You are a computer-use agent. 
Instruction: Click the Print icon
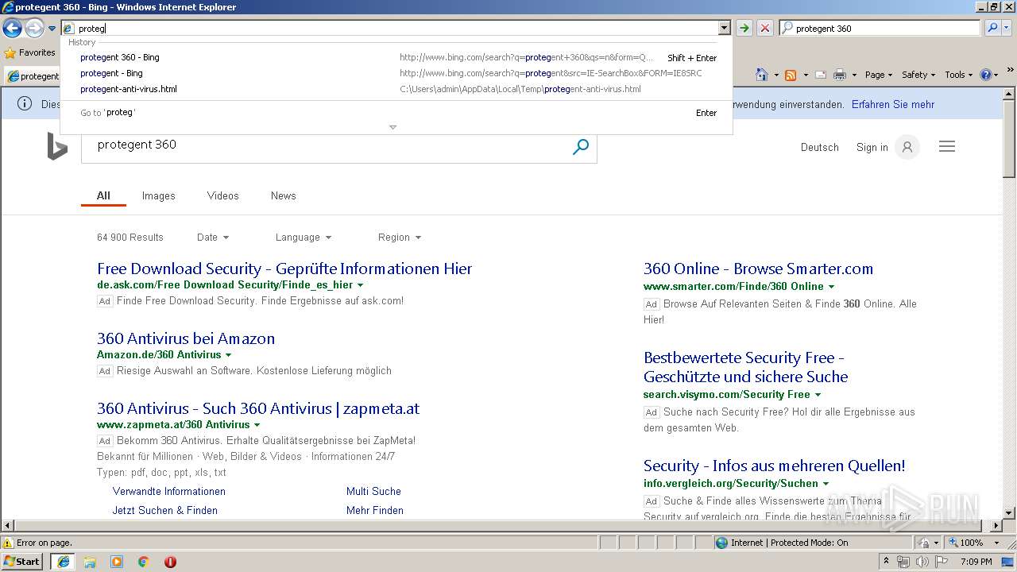pos(840,75)
